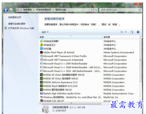
Task: Select Visual C++ 2010 x86 Redistributable icon
Action: pyautogui.click(x=42, y=71)
